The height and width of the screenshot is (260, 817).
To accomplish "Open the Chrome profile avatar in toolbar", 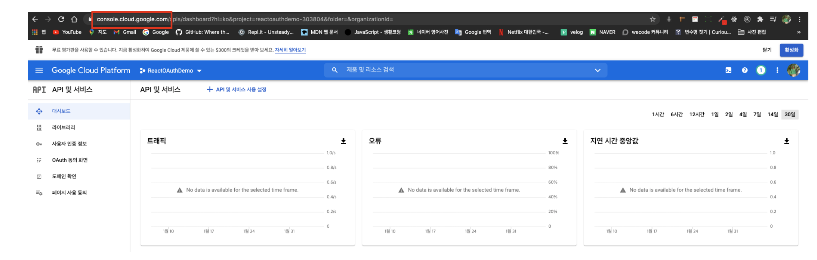I will point(786,19).
